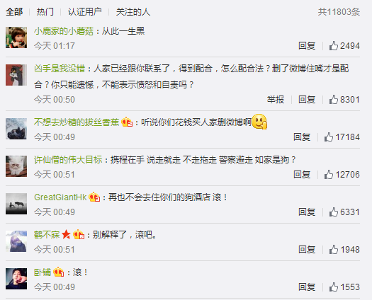372x300 pixels.
Task: Show the 全部 comments tab
Action: pos(14,11)
